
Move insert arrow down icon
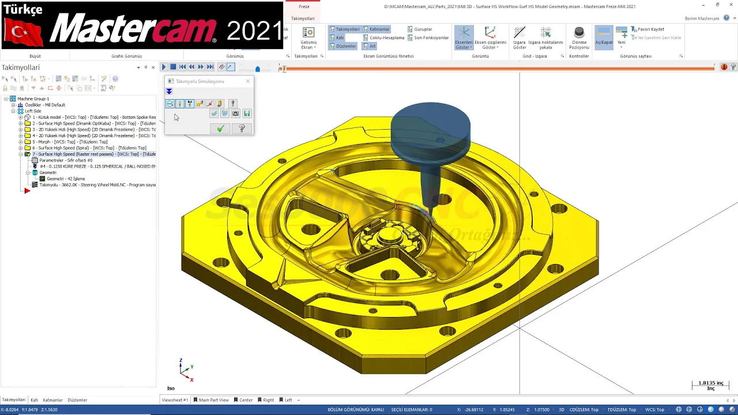point(33,88)
